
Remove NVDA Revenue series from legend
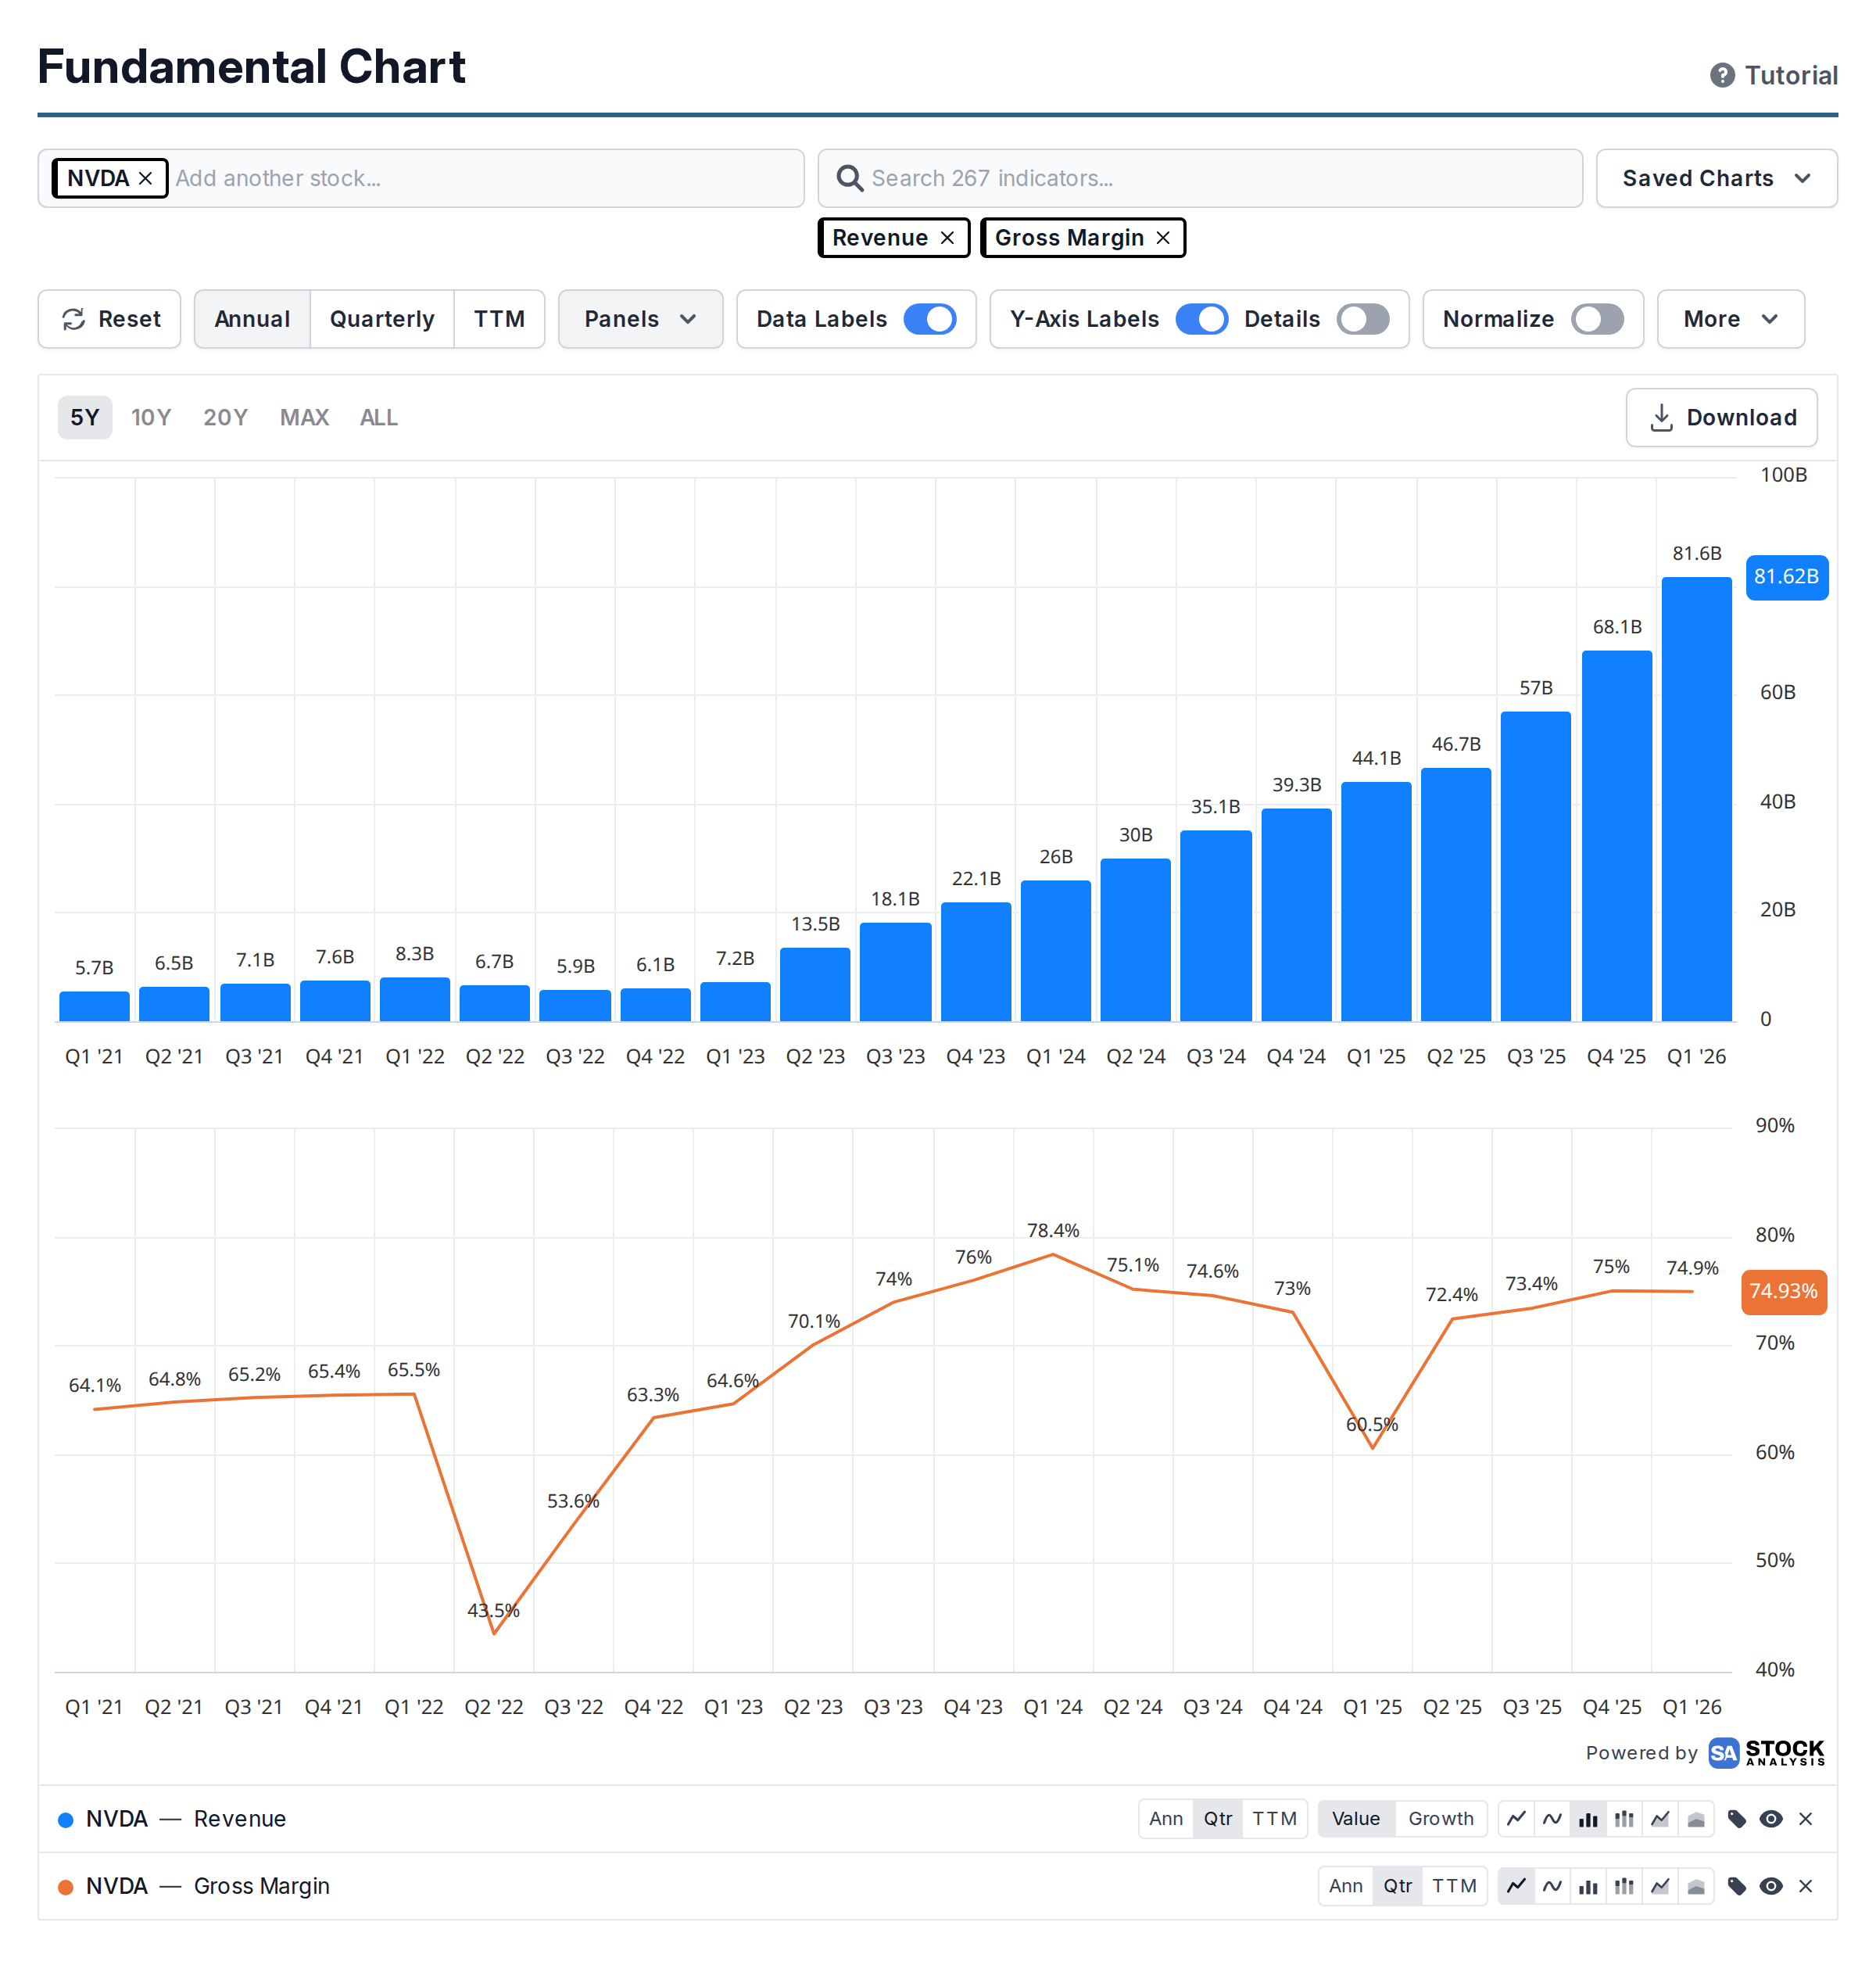pos(1805,1819)
